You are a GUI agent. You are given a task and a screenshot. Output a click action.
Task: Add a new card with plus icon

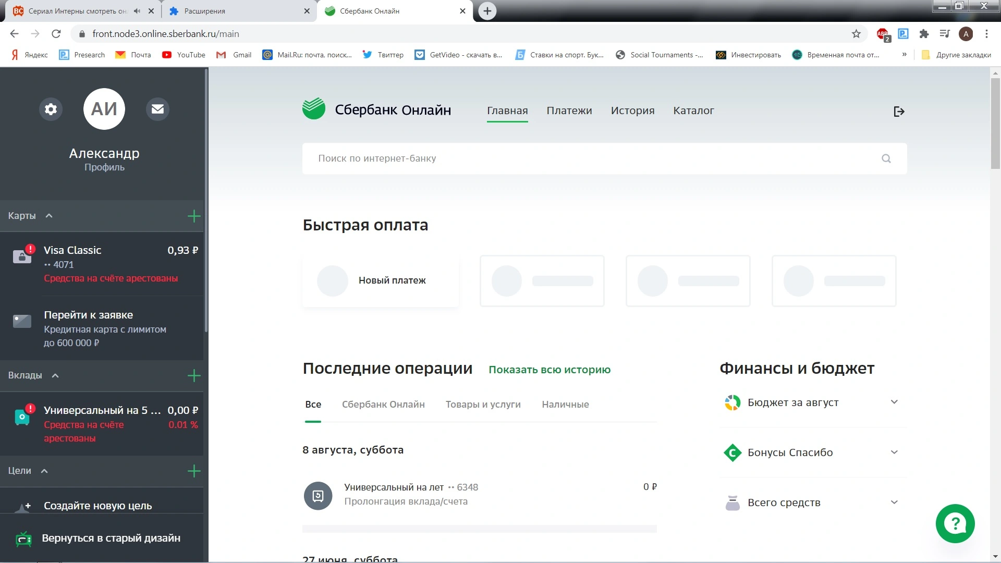point(194,216)
